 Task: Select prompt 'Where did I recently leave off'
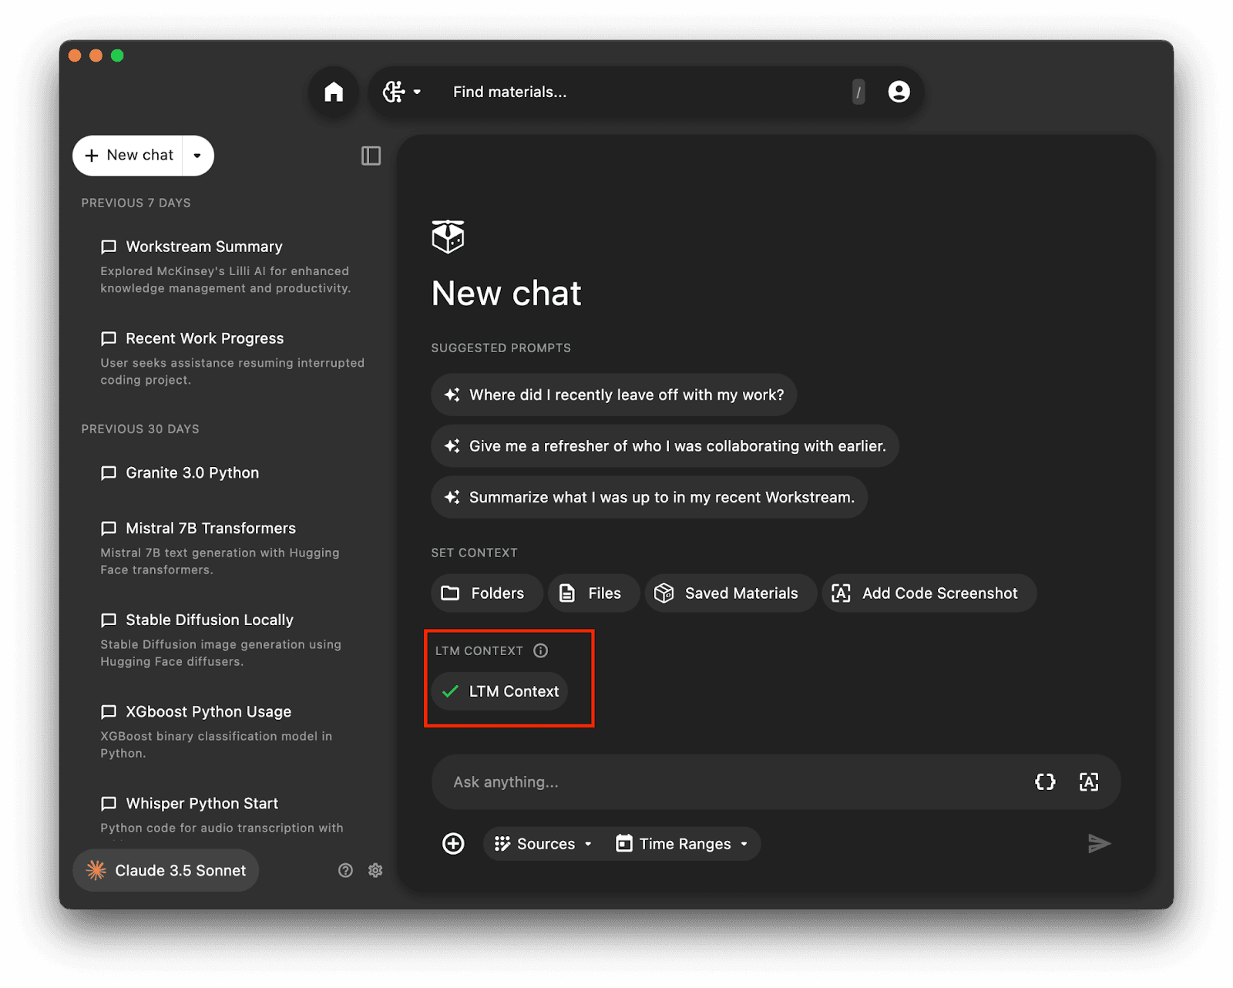click(613, 395)
